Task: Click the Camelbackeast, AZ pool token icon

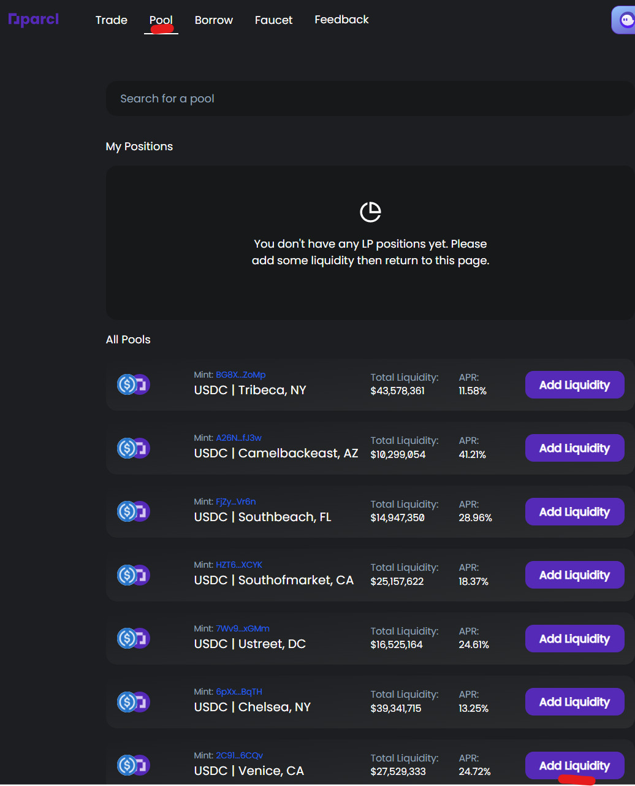Action: 134,448
